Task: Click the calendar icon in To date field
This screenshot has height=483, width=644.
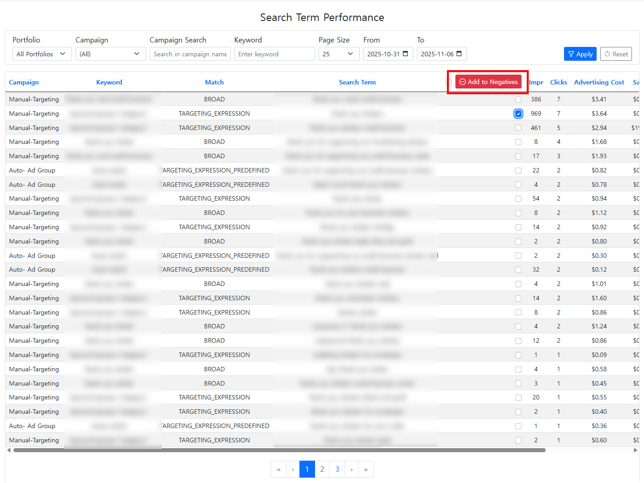Action: tap(459, 54)
